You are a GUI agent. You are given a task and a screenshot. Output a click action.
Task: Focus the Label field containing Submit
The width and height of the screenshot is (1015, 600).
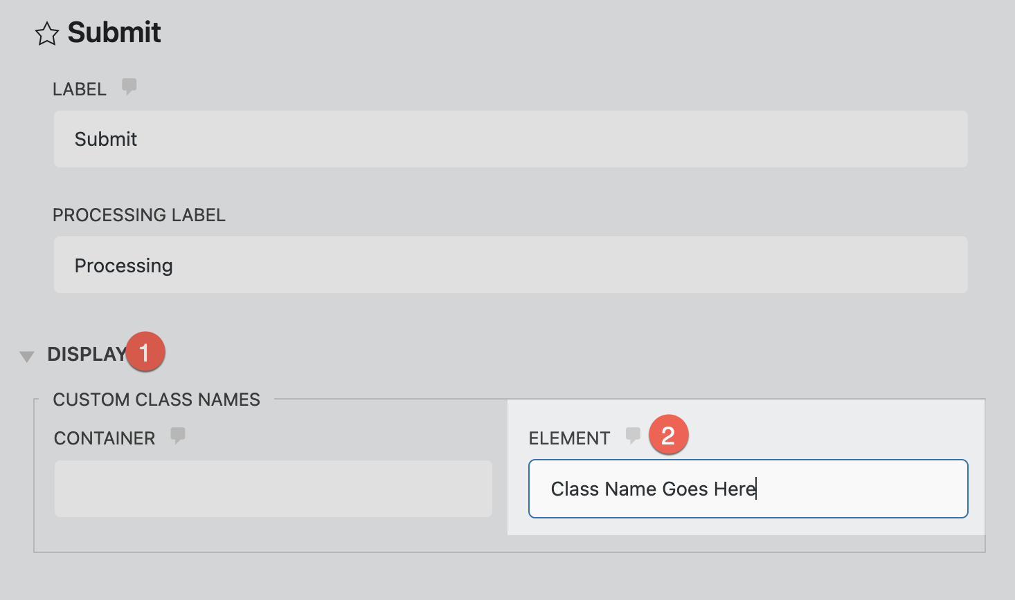point(510,139)
